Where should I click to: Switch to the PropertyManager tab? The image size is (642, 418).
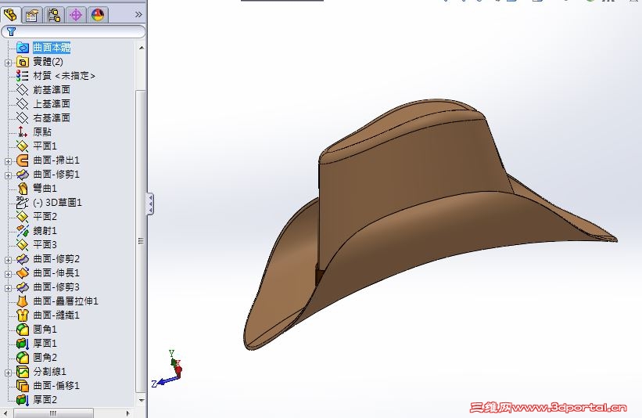32,15
